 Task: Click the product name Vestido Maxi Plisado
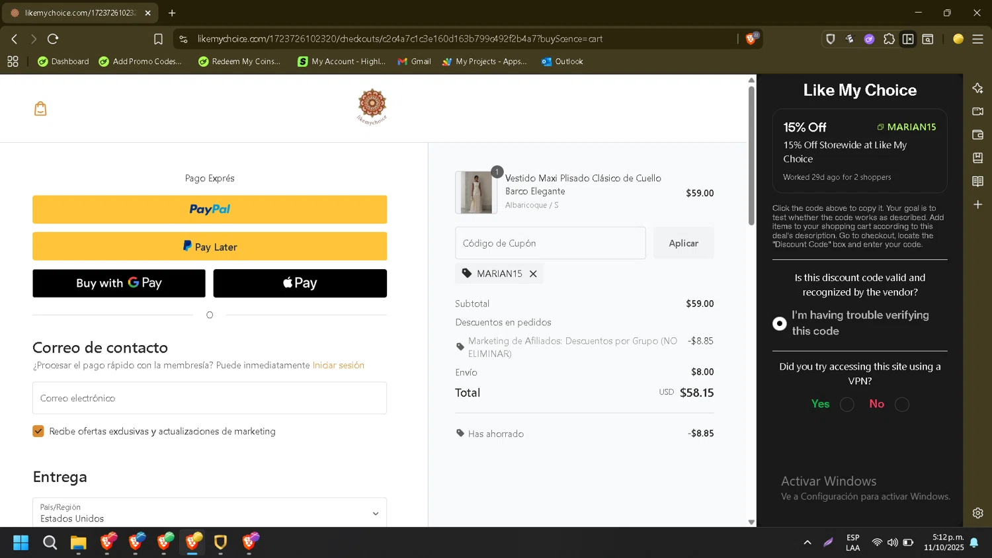[583, 184]
